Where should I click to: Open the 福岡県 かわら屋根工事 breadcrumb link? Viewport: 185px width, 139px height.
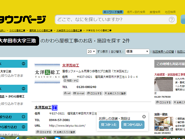pos(41,31)
